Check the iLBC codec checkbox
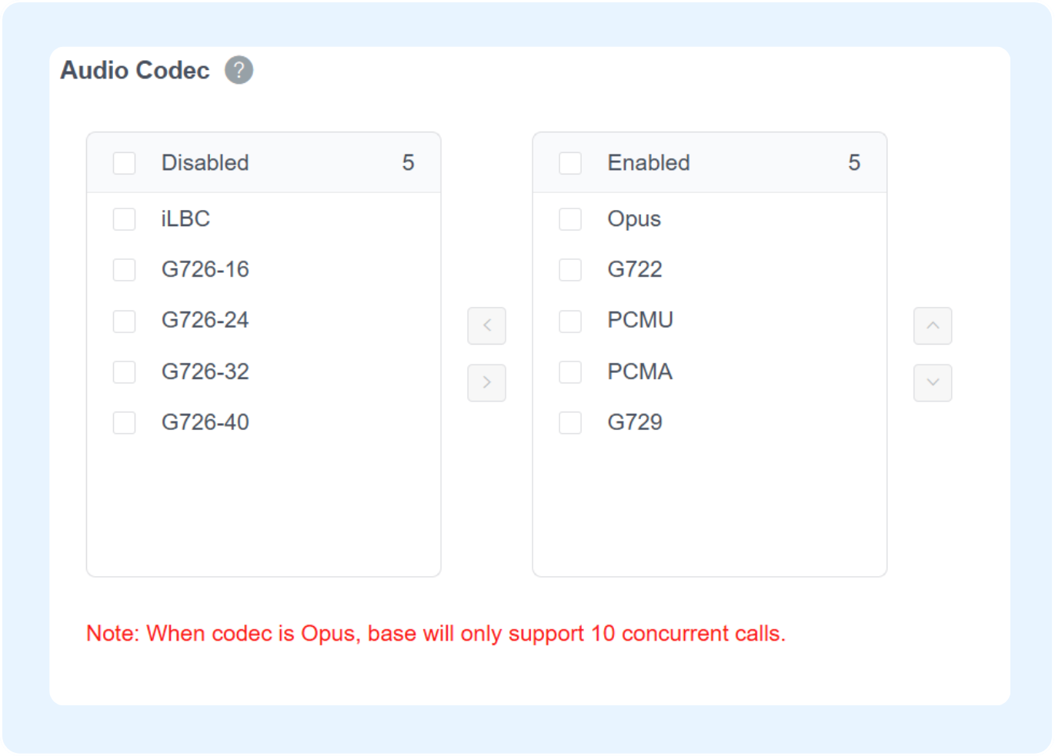The width and height of the screenshot is (1055, 756). (x=124, y=219)
